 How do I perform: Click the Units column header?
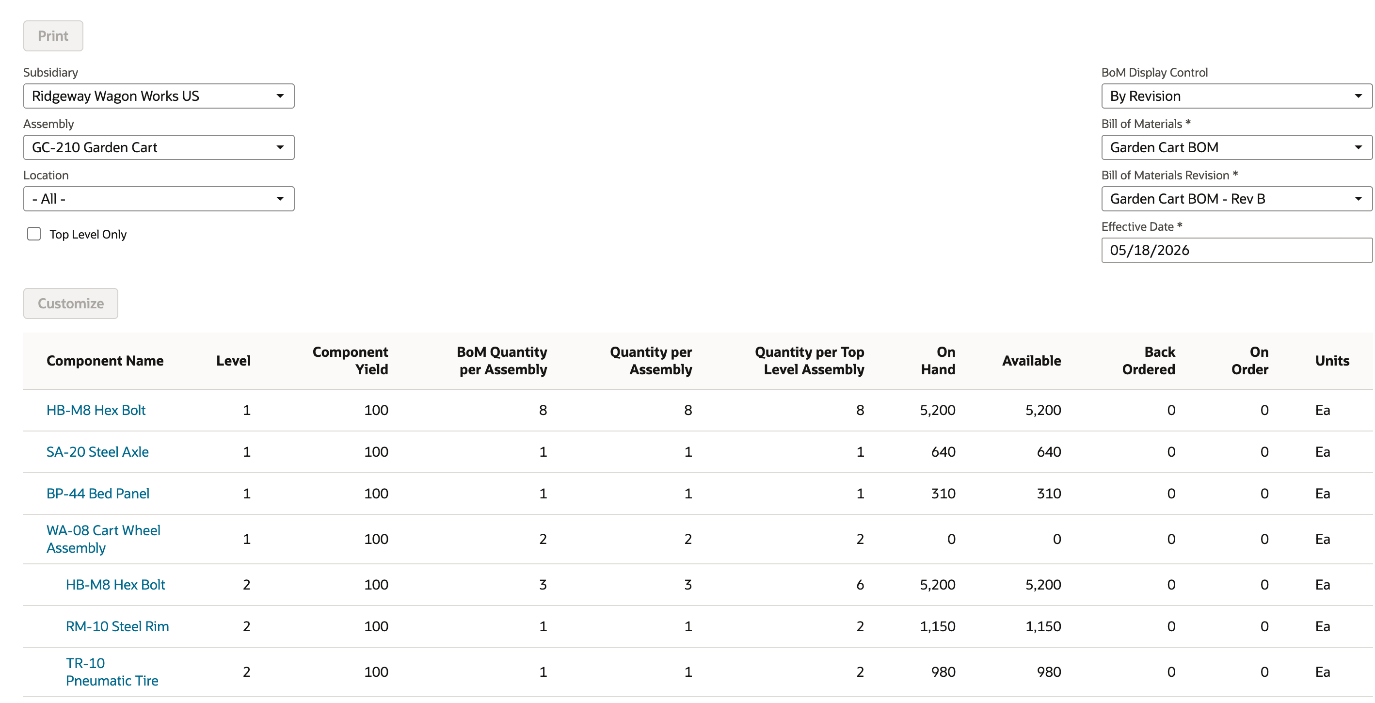(x=1332, y=361)
